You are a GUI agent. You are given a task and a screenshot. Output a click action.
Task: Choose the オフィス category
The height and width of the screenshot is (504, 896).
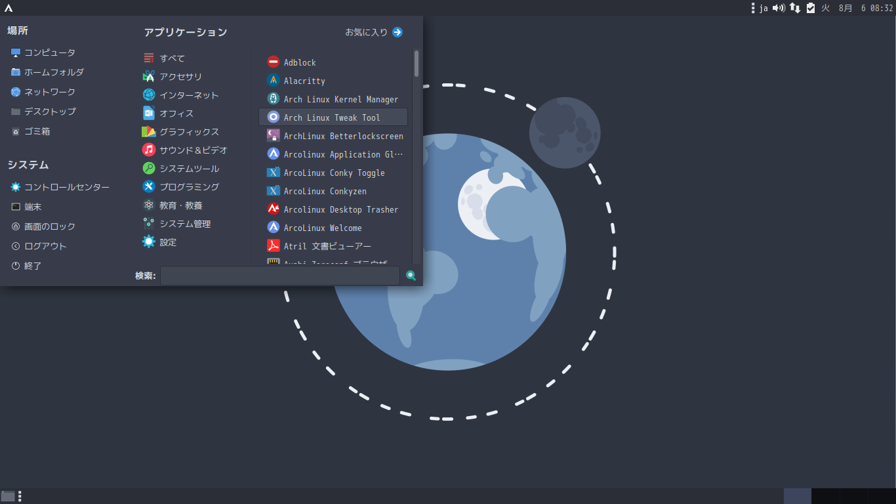pyautogui.click(x=169, y=114)
